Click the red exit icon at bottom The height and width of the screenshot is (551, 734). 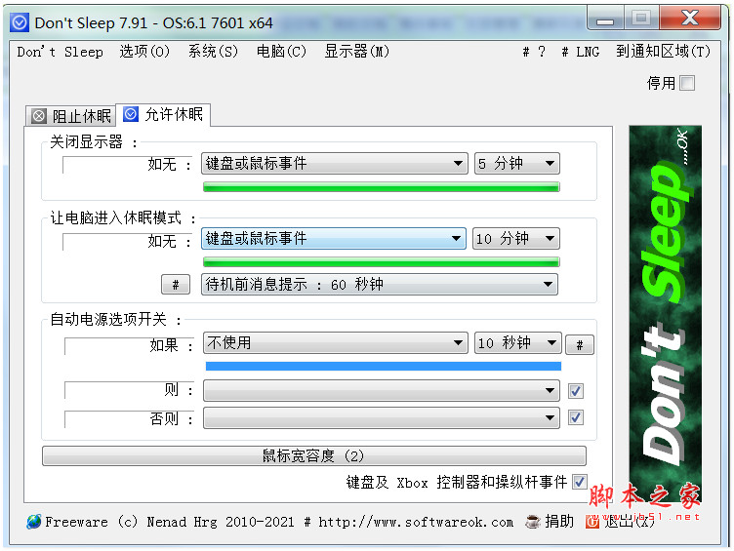592,522
